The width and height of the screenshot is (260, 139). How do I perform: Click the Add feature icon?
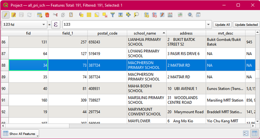40,15
